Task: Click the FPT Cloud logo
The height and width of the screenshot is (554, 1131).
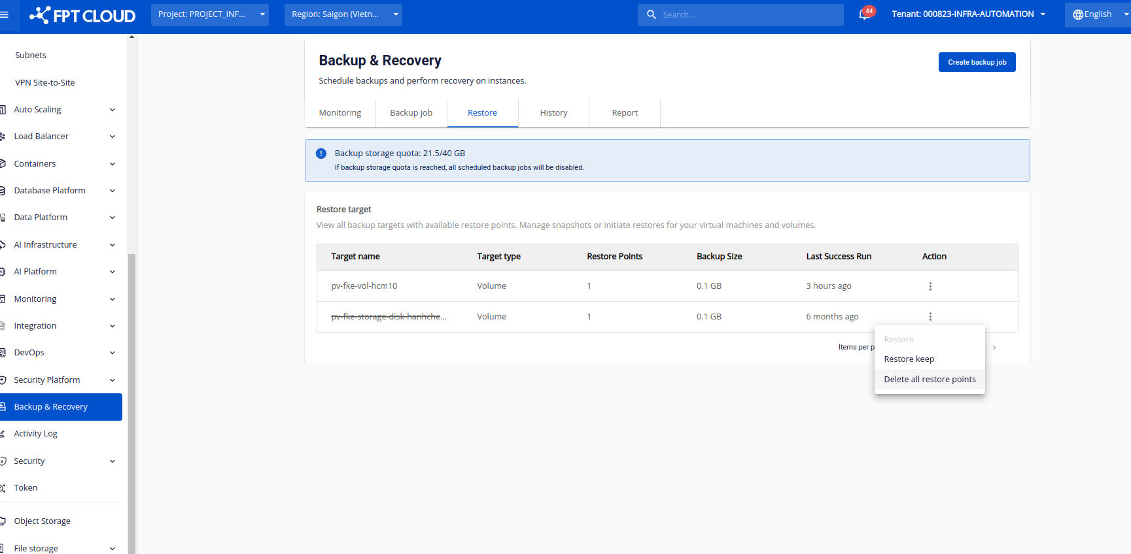Action: [82, 15]
